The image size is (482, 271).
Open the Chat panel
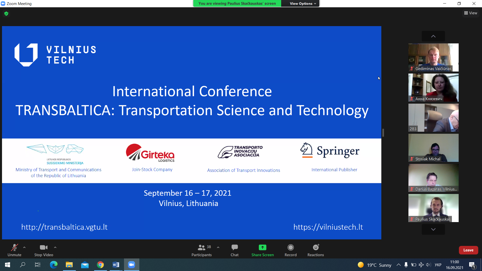click(234, 250)
